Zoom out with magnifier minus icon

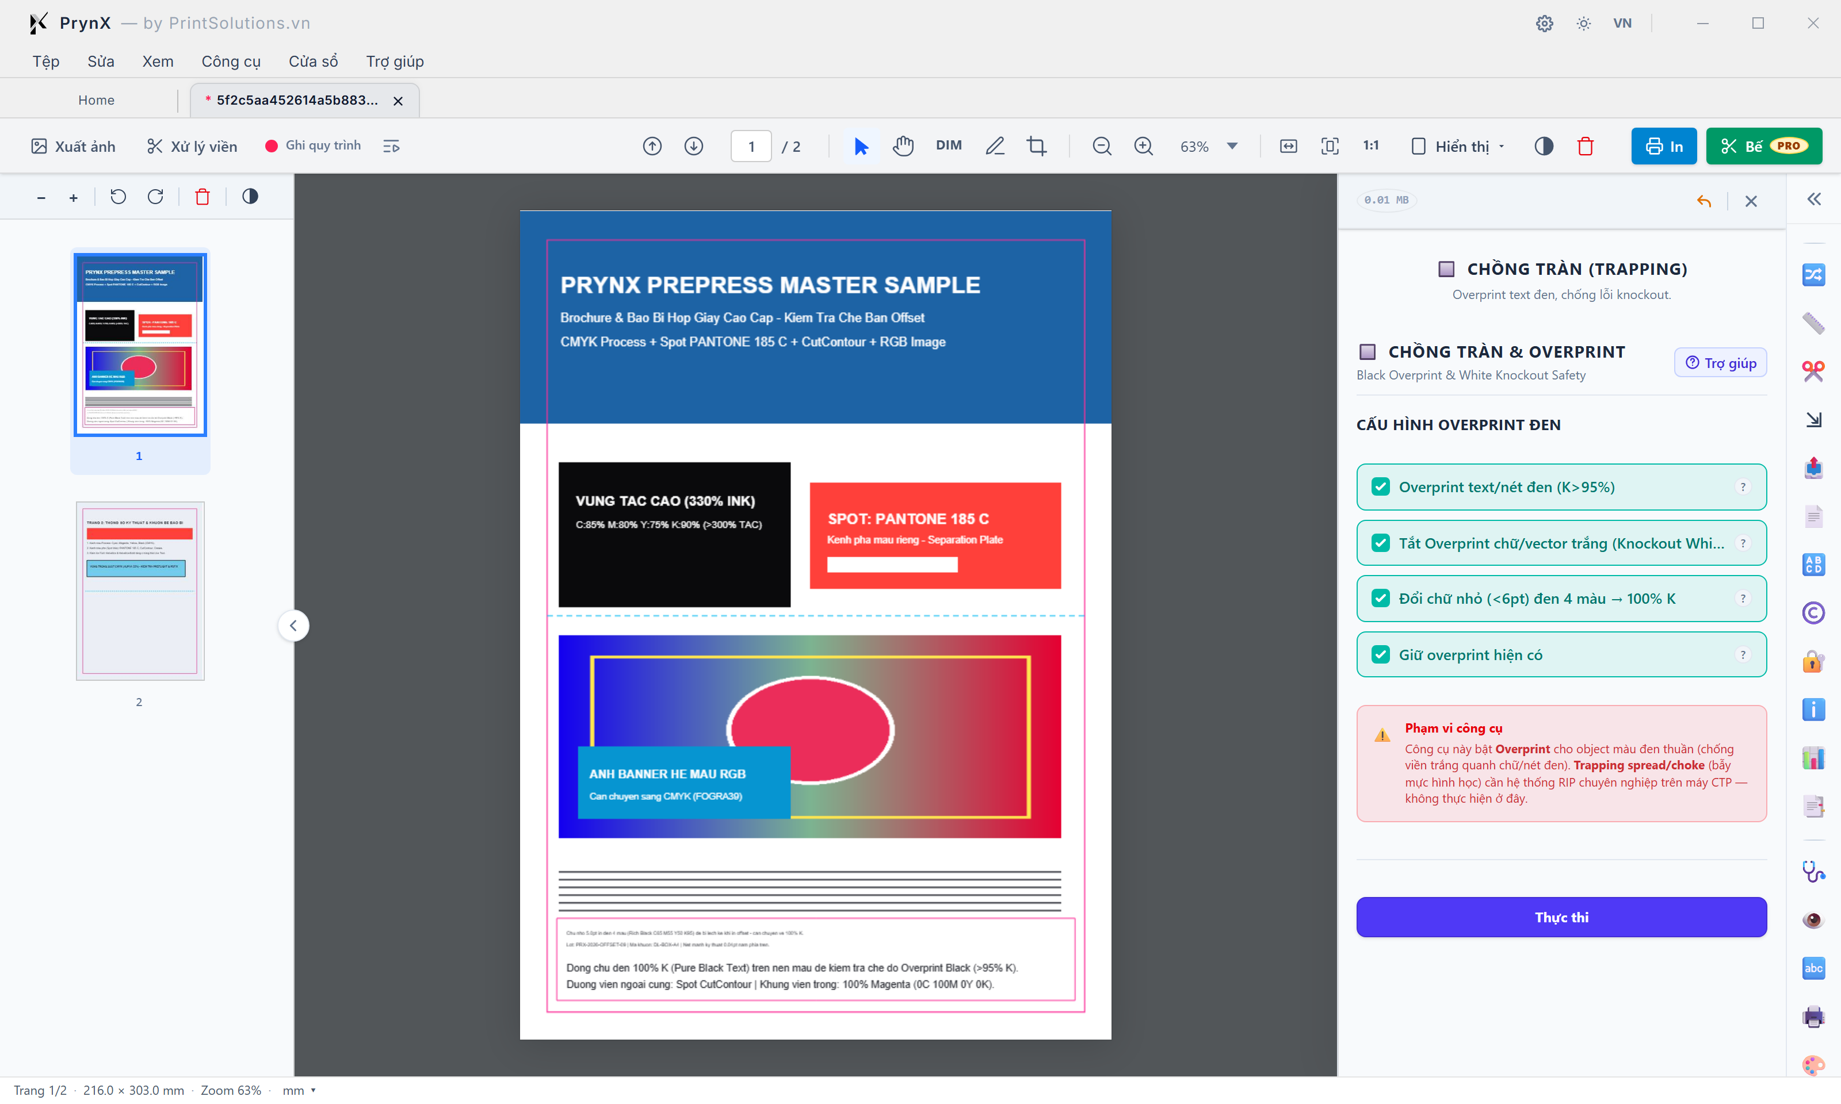[1101, 146]
